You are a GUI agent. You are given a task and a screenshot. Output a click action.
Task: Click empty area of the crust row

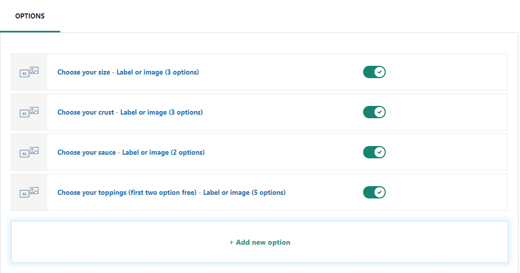pyautogui.click(x=444, y=112)
